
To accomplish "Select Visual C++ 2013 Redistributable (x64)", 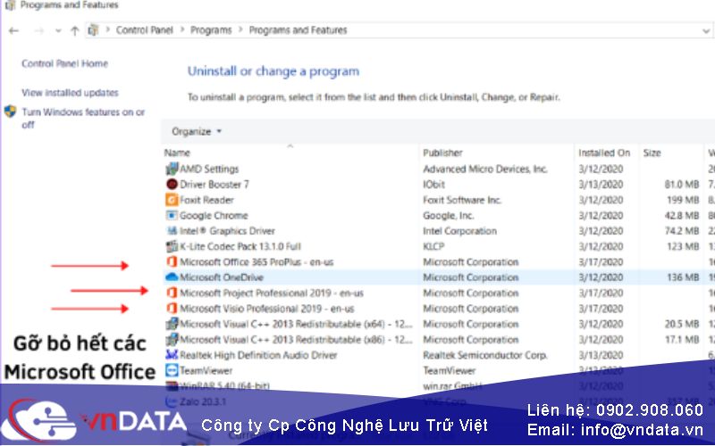I will pyautogui.click(x=296, y=324).
